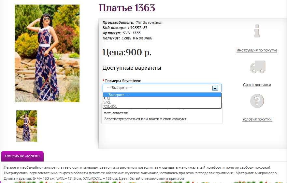Click the Артикул SVN-1363 text
The image size is (287, 183).
122,33
